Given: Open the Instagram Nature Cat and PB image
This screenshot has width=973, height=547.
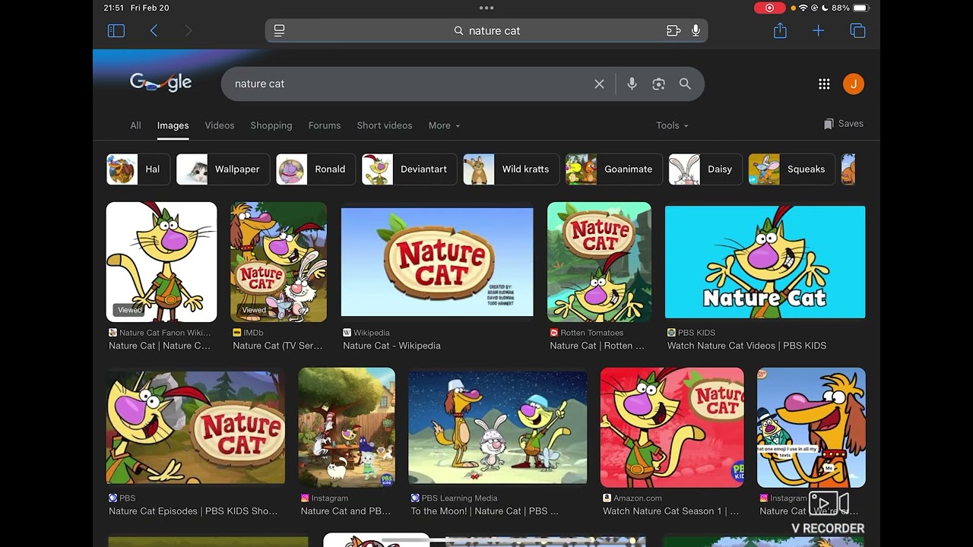Looking at the screenshot, I should 347,427.
